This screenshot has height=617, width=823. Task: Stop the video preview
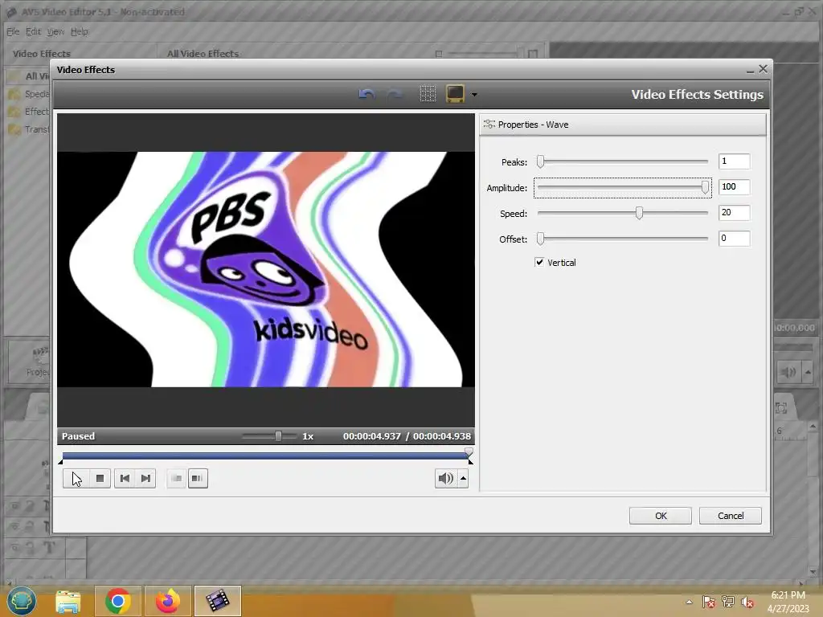pos(100,479)
